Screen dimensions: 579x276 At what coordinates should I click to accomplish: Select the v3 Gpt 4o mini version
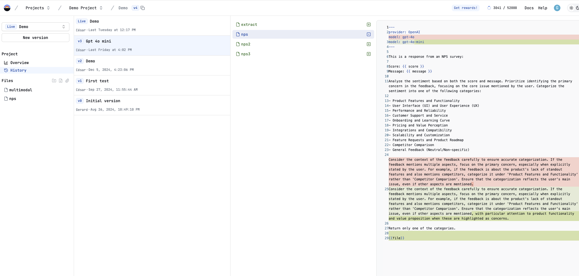(152, 46)
